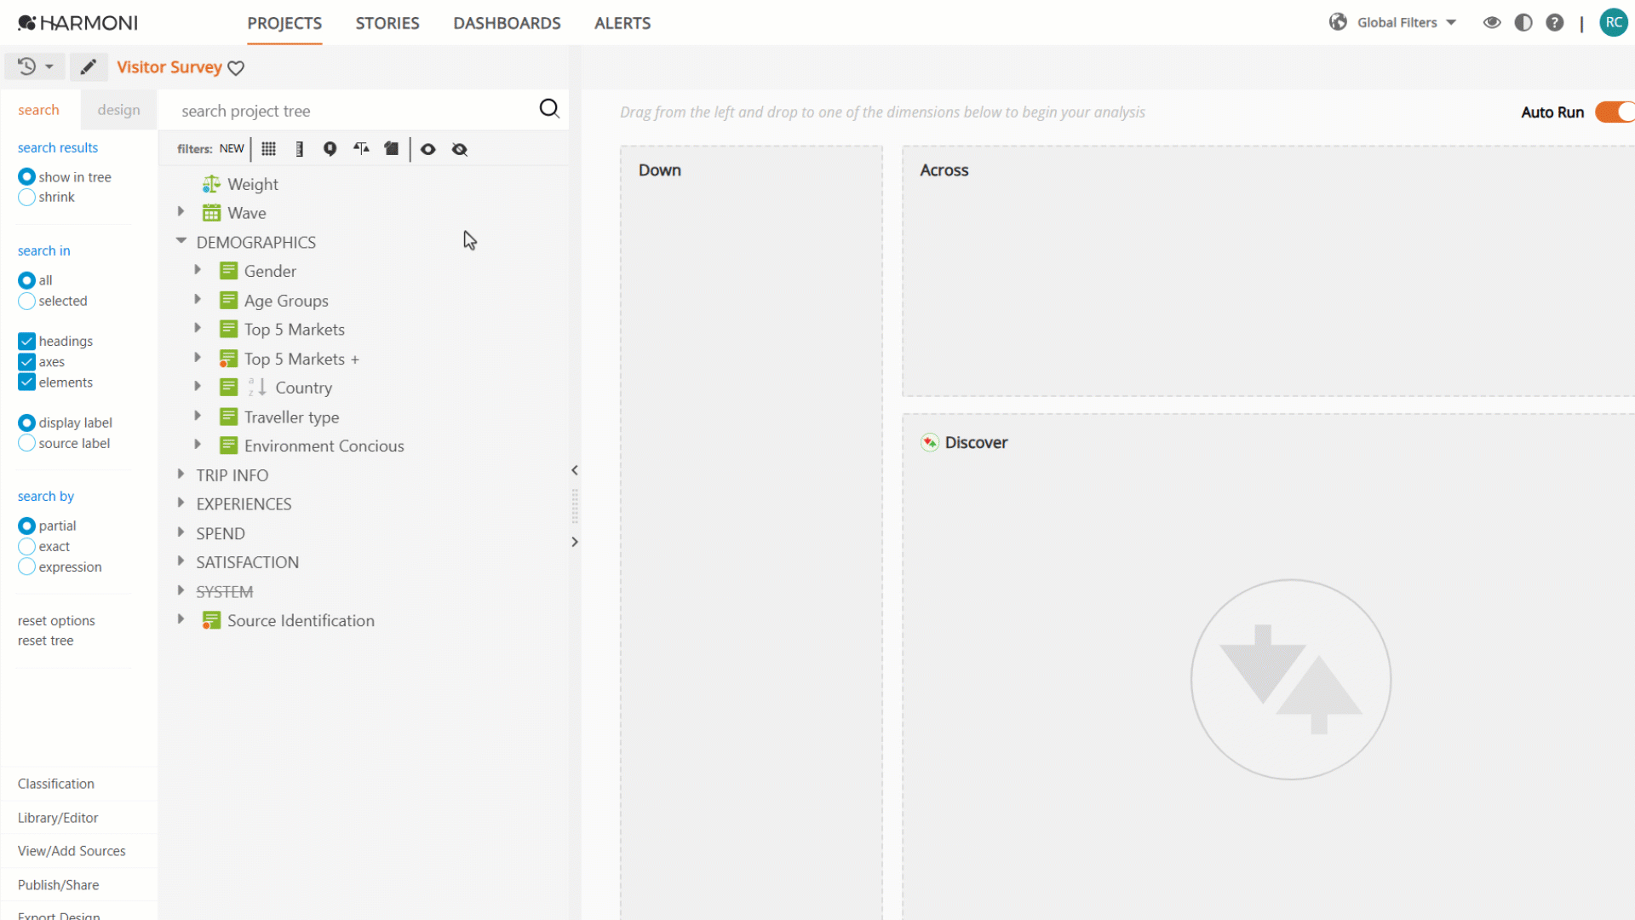Viewport: 1635px width, 920px height.
Task: Select the balance scale filter icon
Action: (x=361, y=149)
